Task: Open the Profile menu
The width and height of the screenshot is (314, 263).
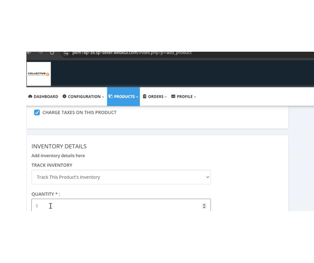Action: point(184,96)
